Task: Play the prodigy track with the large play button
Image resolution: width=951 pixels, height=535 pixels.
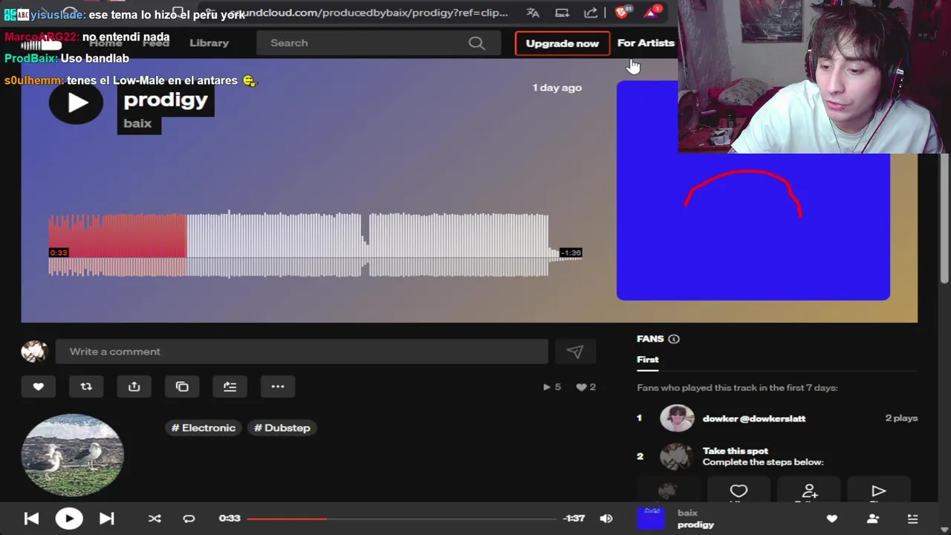Action: 76,103
